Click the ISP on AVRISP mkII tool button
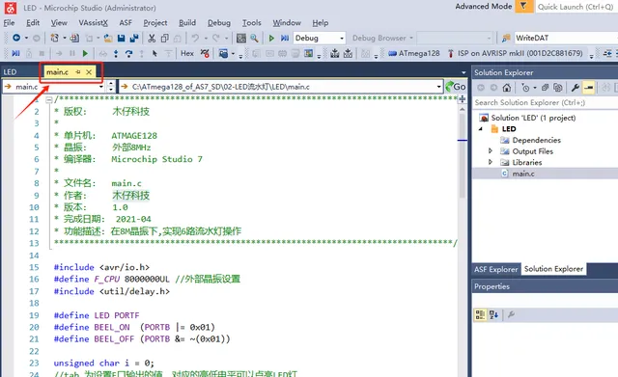This screenshot has width=618, height=377. point(515,53)
